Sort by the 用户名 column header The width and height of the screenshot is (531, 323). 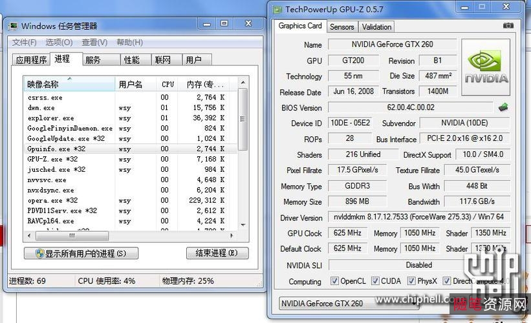[135, 84]
